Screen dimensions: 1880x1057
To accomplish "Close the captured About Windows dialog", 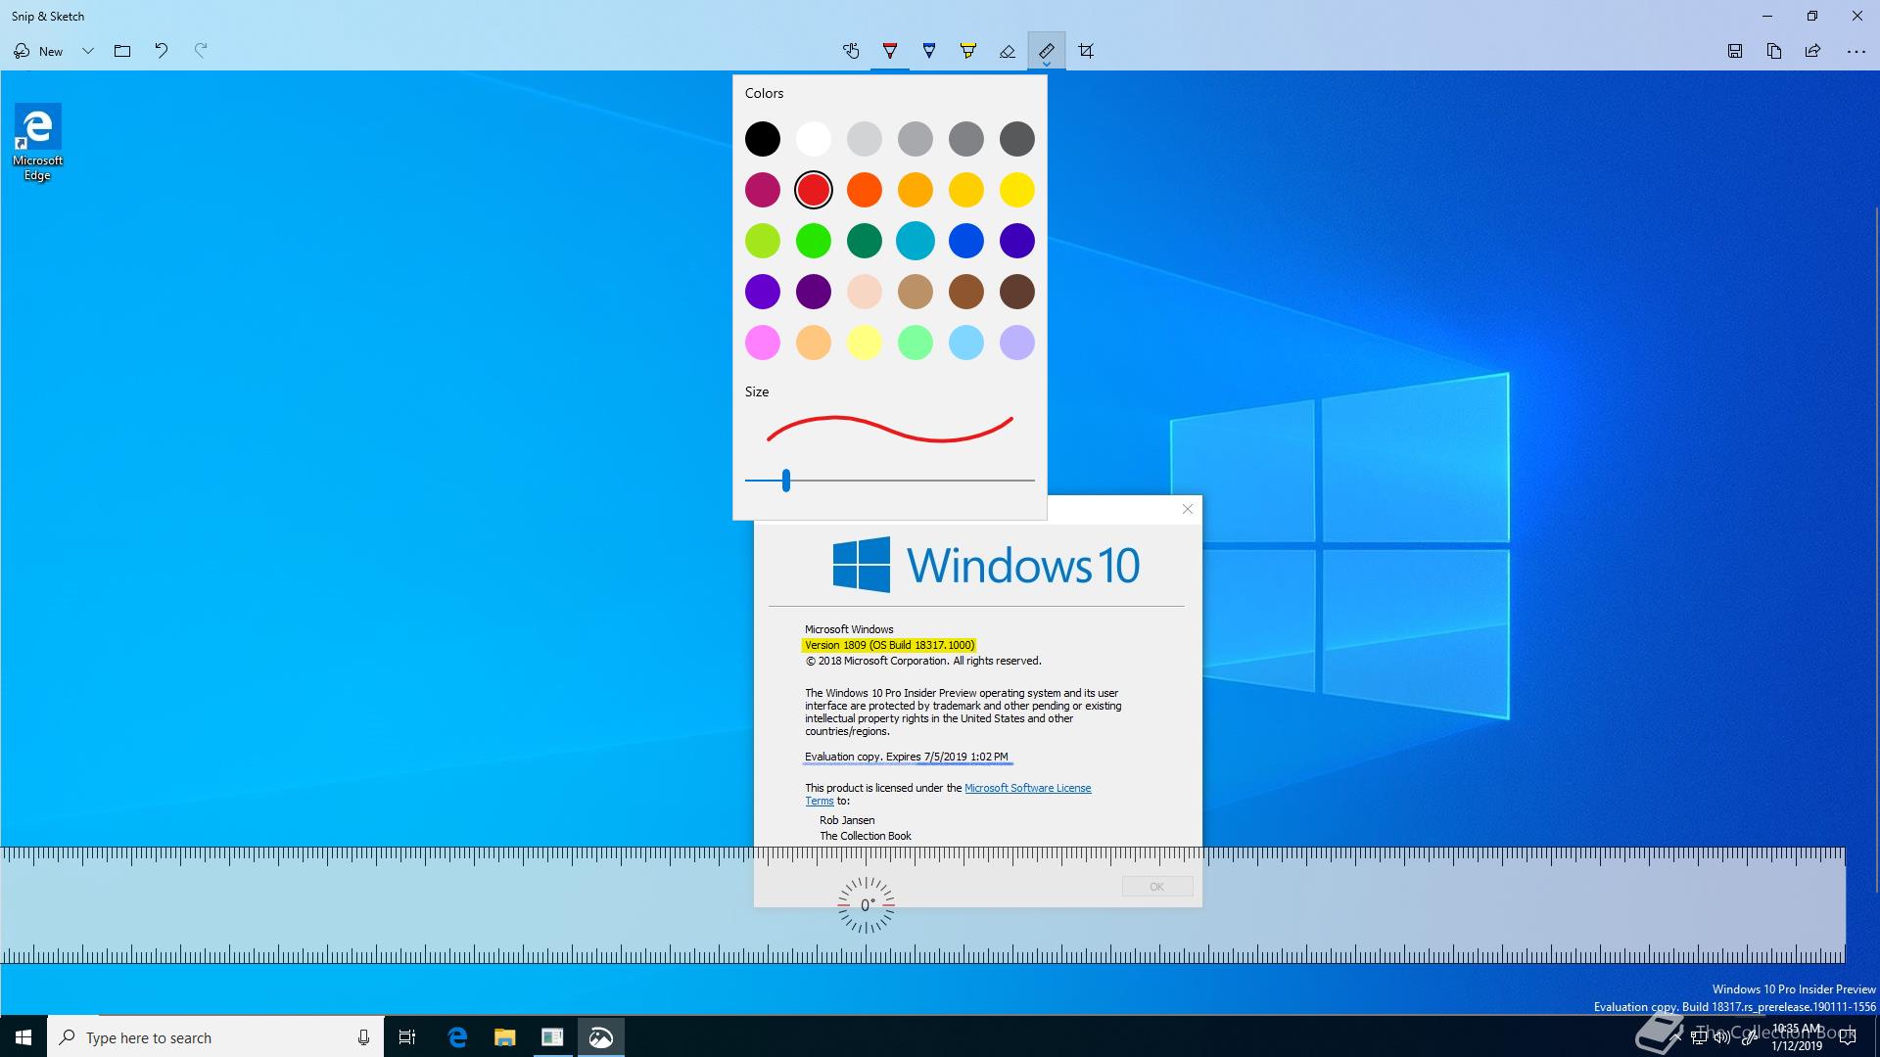I will pyautogui.click(x=1188, y=509).
